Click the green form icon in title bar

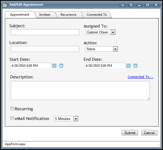coord(5,5)
